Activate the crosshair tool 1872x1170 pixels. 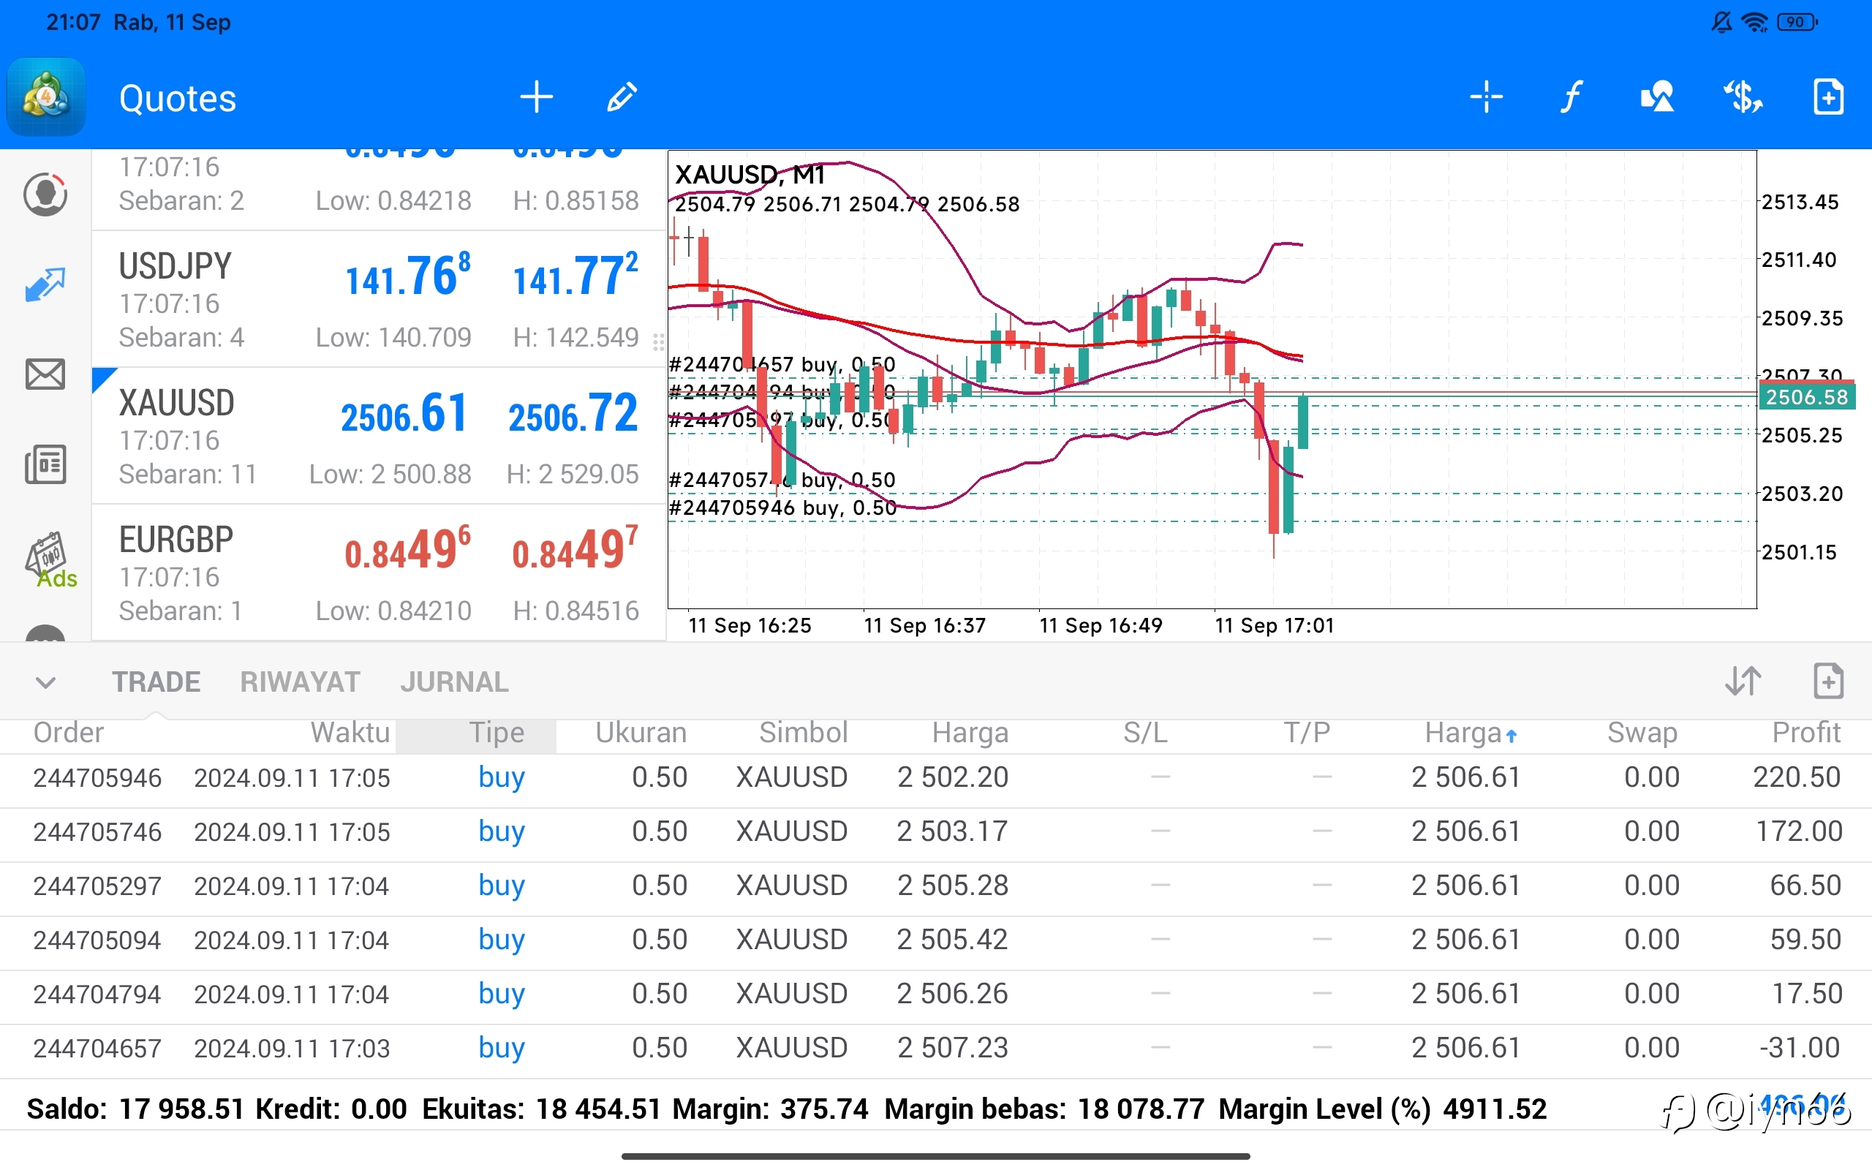coord(1486,97)
